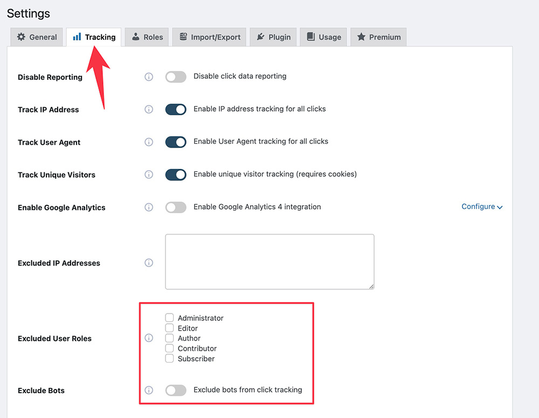539x418 pixels.
Task: Open the Import/Export tab
Action: 210,37
